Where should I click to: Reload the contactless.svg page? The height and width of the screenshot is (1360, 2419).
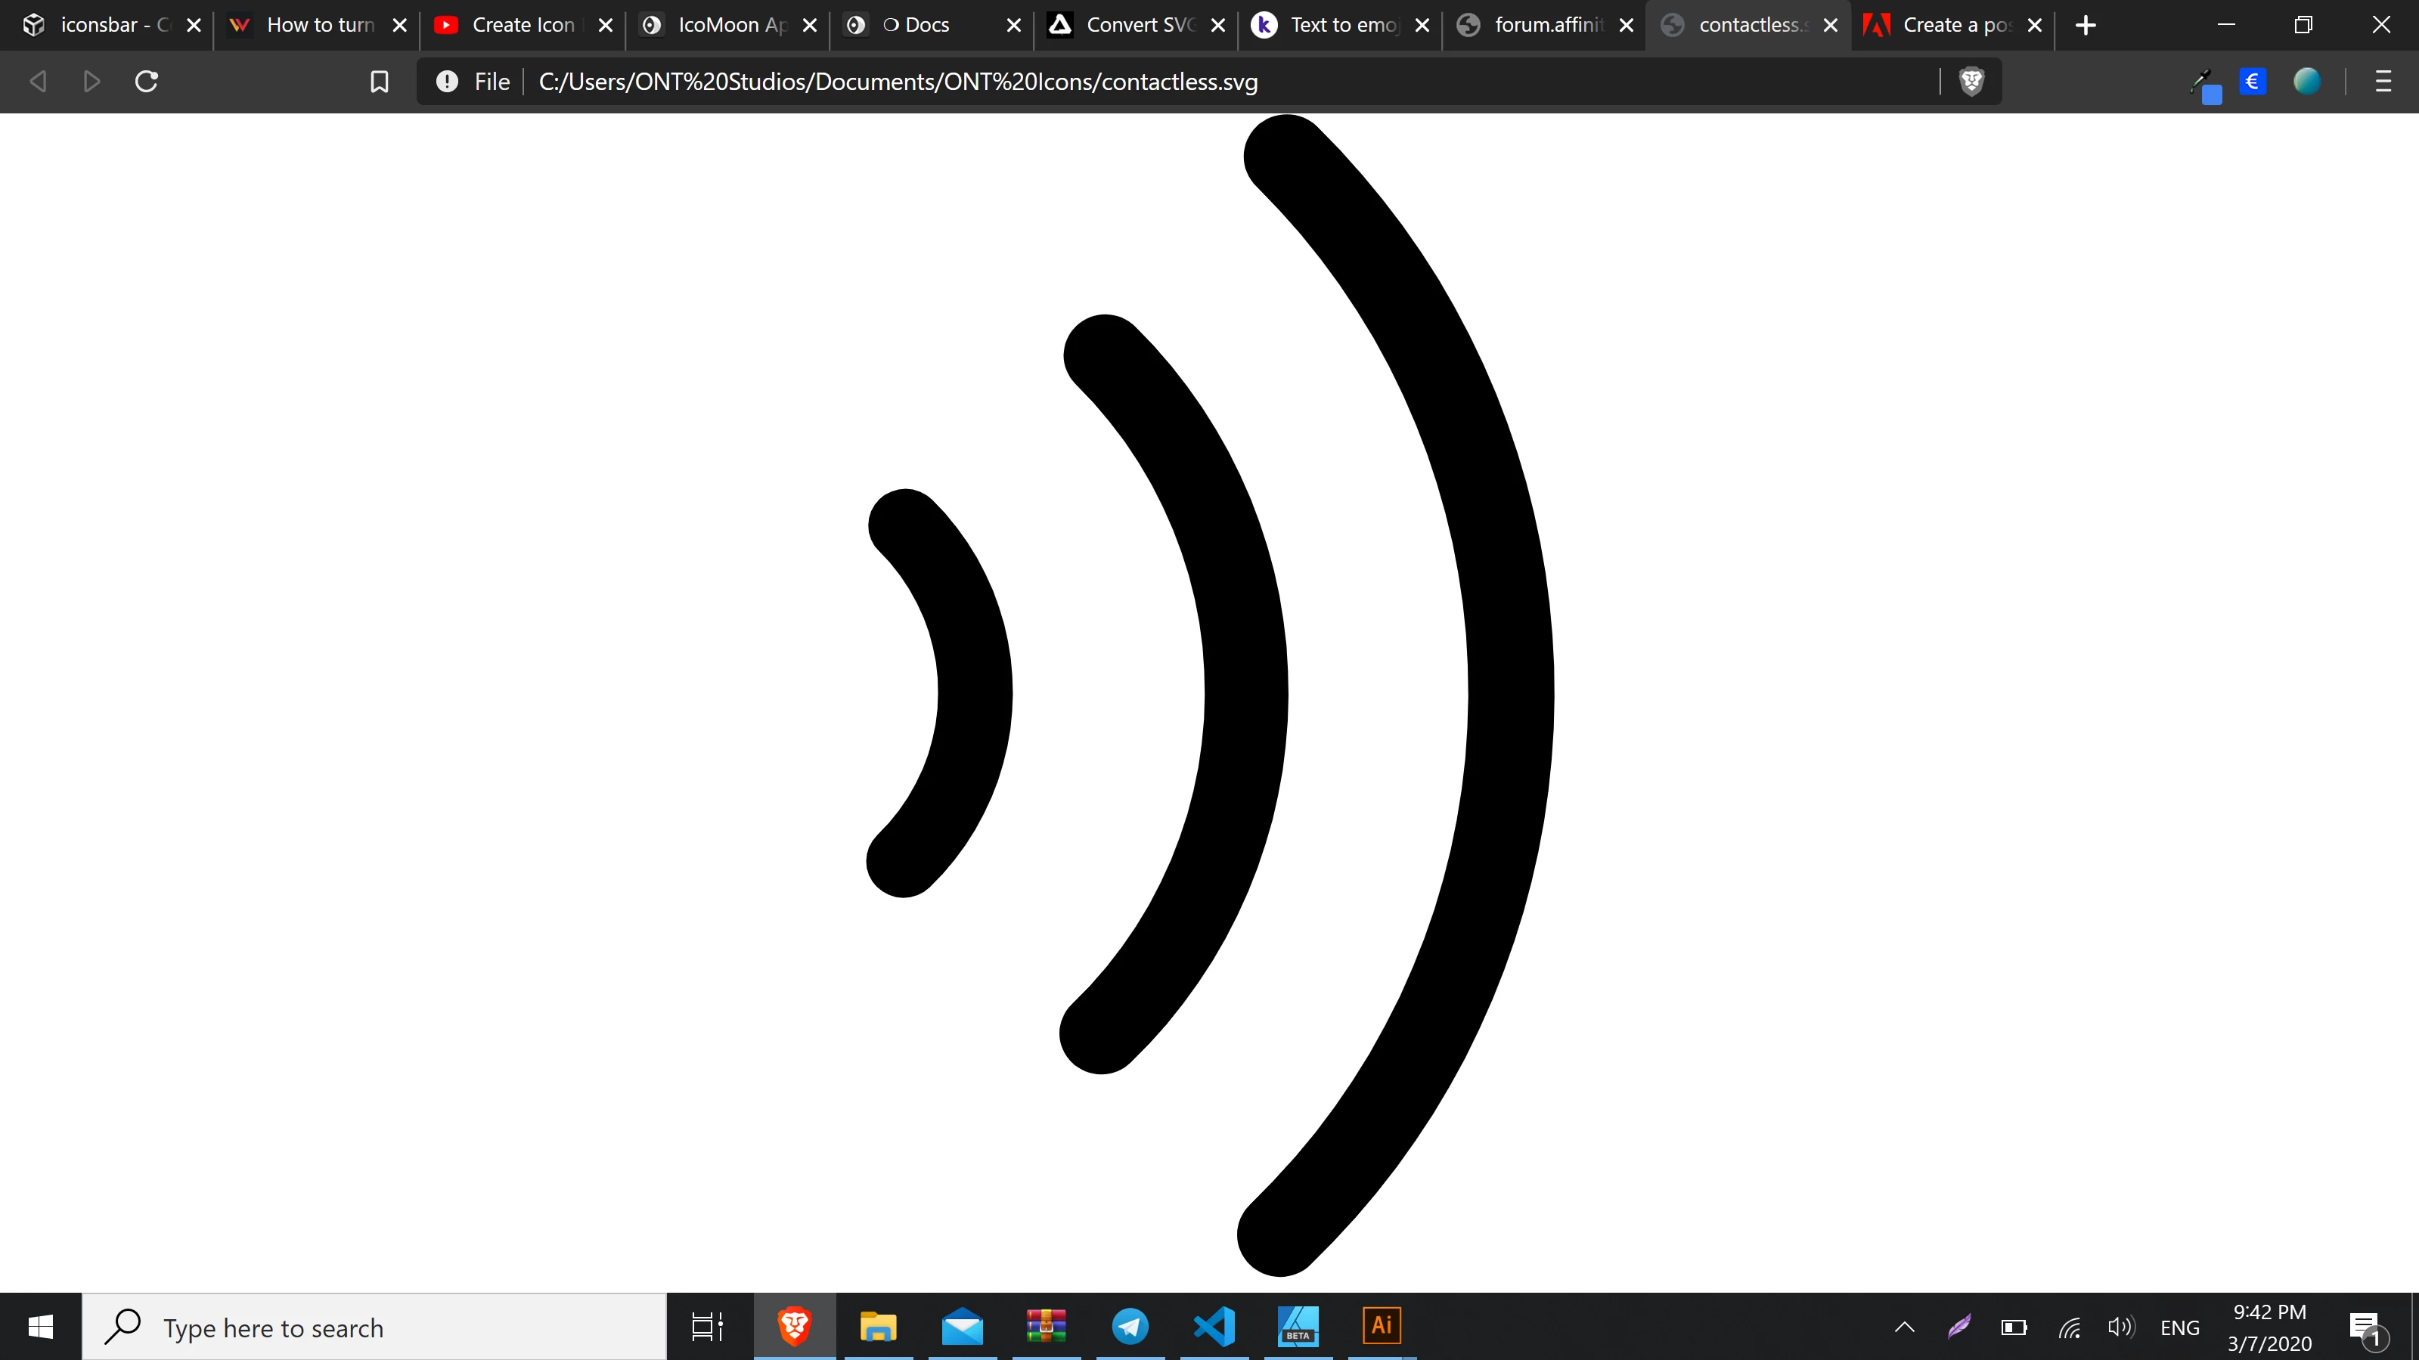pos(147,82)
